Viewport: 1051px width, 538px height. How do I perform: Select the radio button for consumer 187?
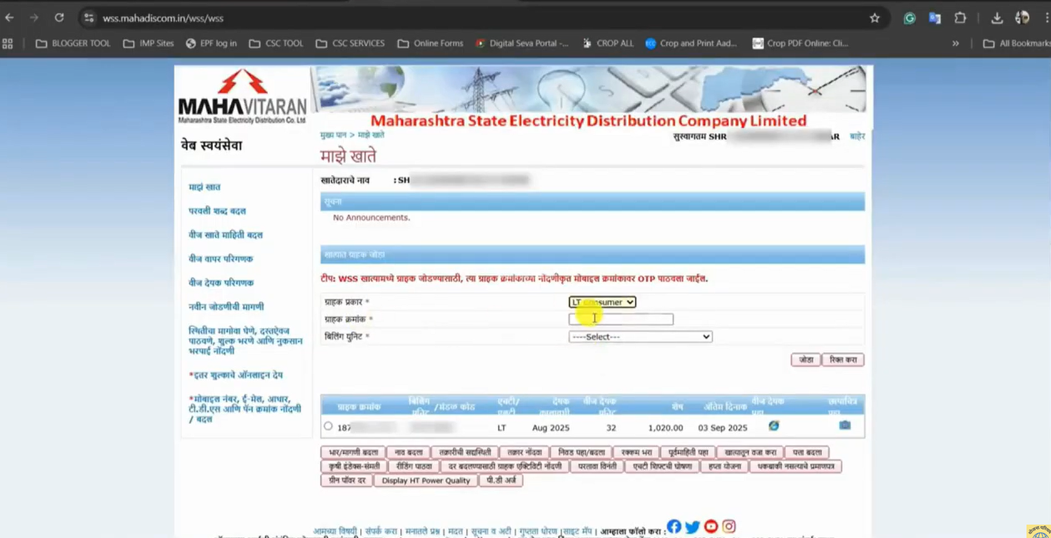click(328, 426)
